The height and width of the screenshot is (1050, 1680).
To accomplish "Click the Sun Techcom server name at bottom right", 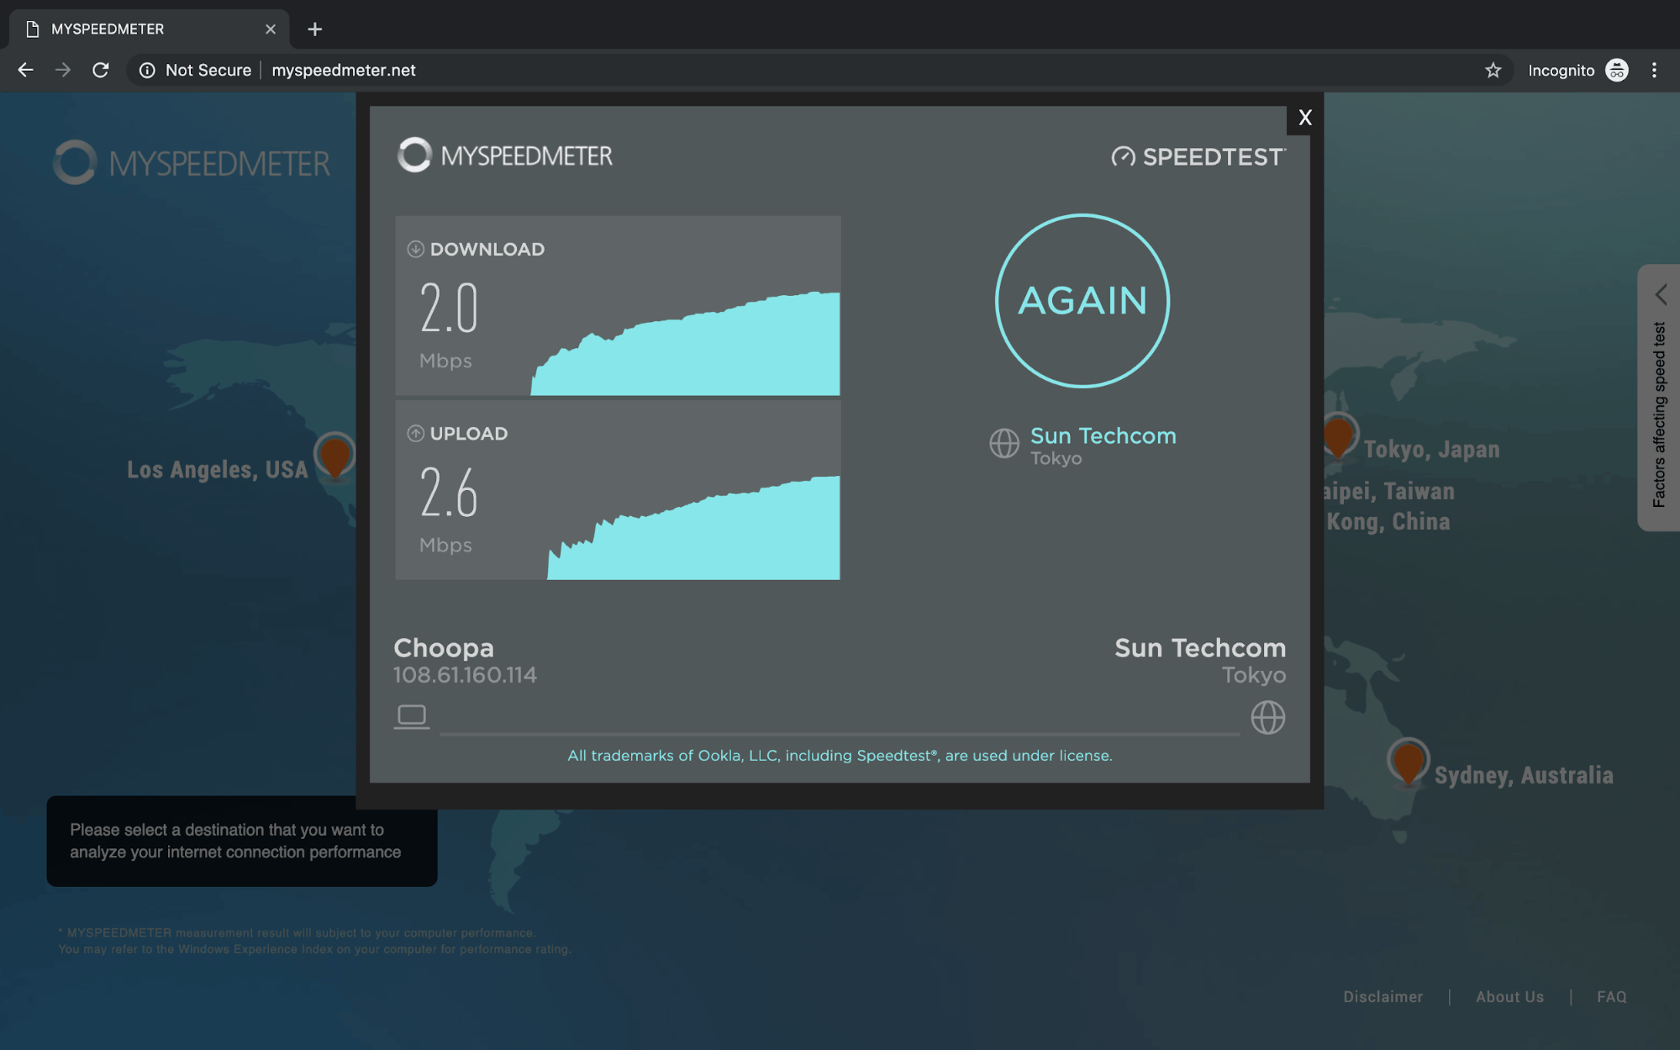I will tap(1200, 648).
